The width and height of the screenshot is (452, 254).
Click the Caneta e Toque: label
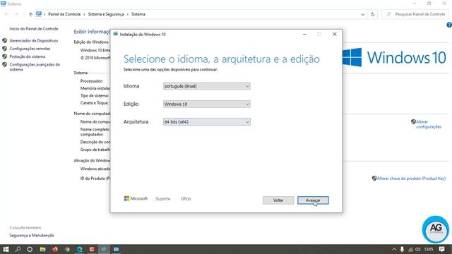click(x=95, y=103)
